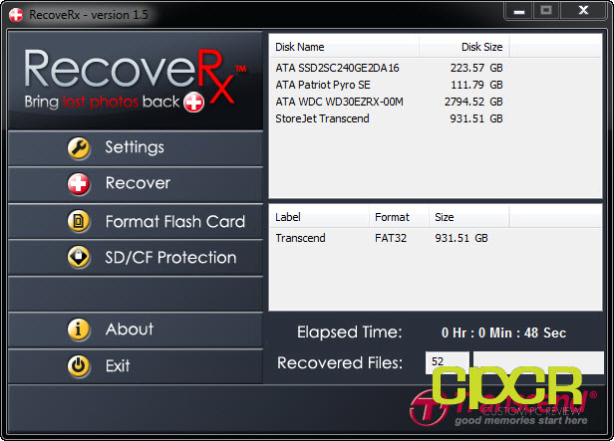Screen dimensions: 614x441
Task: Open SD/CF Protection text
Action: coord(170,257)
